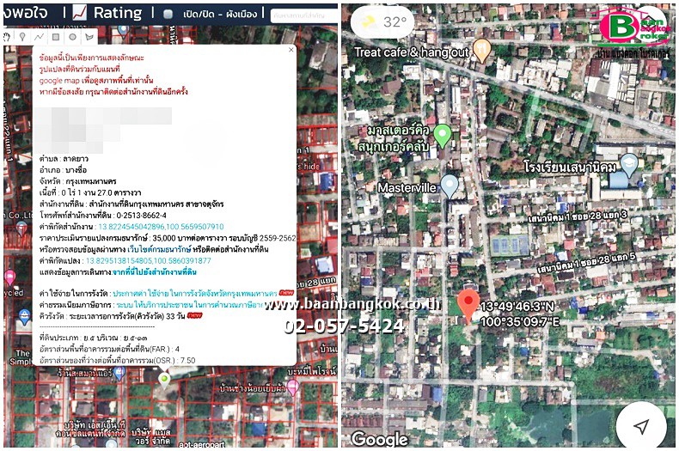Screen dimensions: 679x451
Task: Select the polygon drawing tool
Action: (89, 37)
